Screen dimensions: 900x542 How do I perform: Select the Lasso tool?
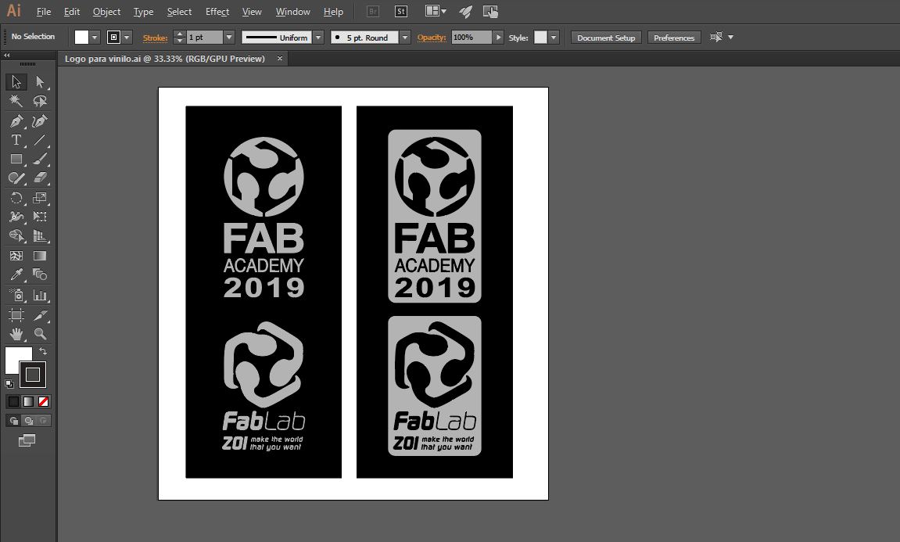pos(40,101)
